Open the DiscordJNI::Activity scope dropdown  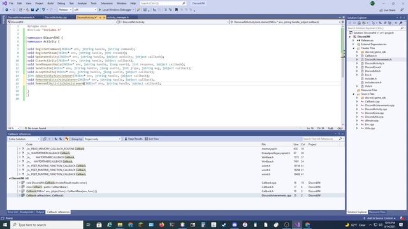coord(174,22)
